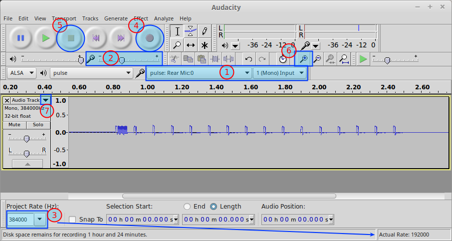Image resolution: width=452 pixels, height=241 pixels.
Task: Open the Tracks menu
Action: [x=90, y=18]
